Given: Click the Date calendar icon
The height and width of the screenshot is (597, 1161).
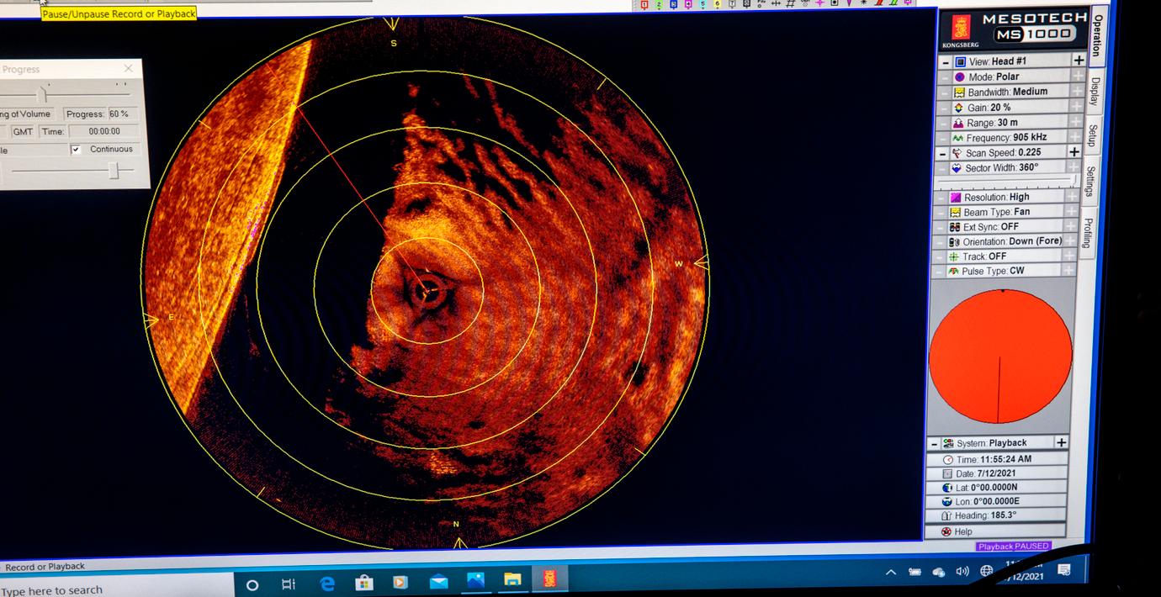Looking at the screenshot, I should click(x=947, y=474).
